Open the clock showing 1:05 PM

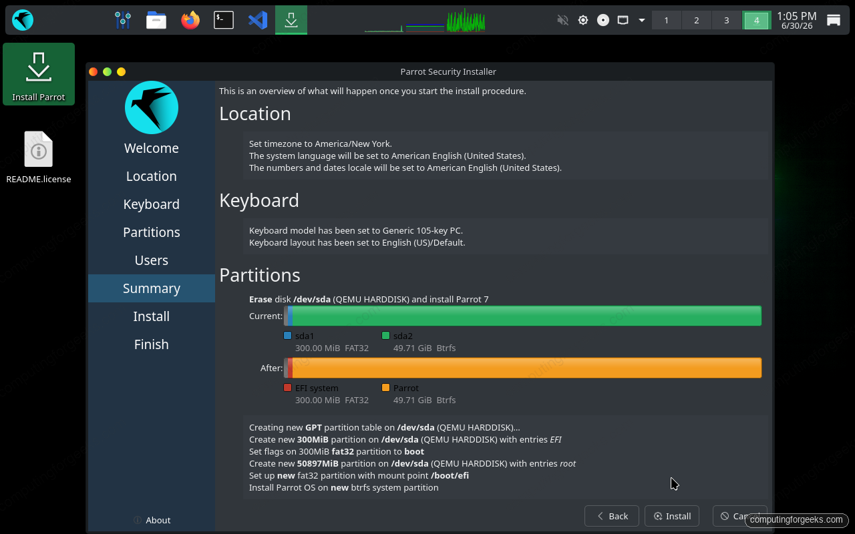796,20
